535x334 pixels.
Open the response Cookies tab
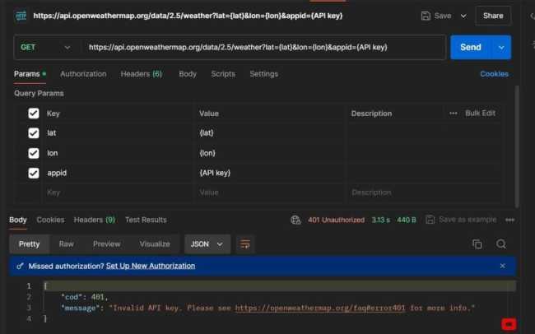tap(50, 220)
